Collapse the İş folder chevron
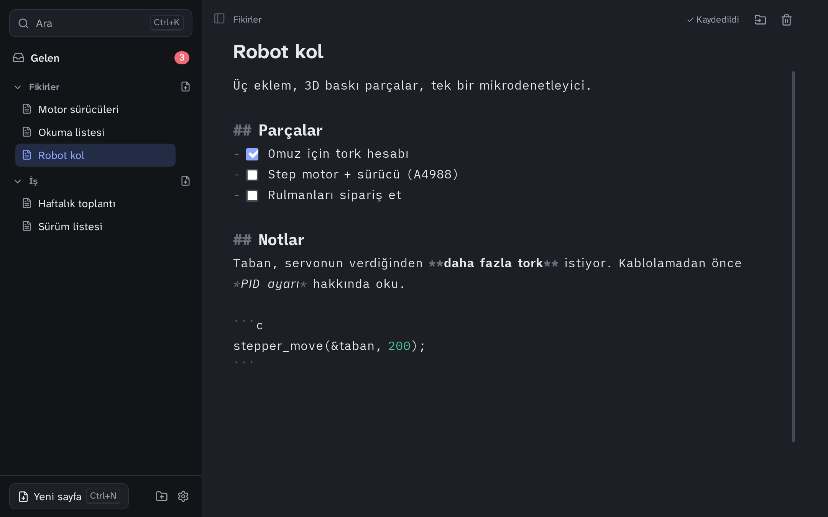 coord(18,181)
